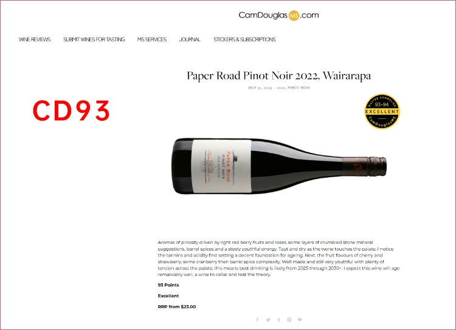Pin this review via Pinterest icon

[x=289, y=320]
